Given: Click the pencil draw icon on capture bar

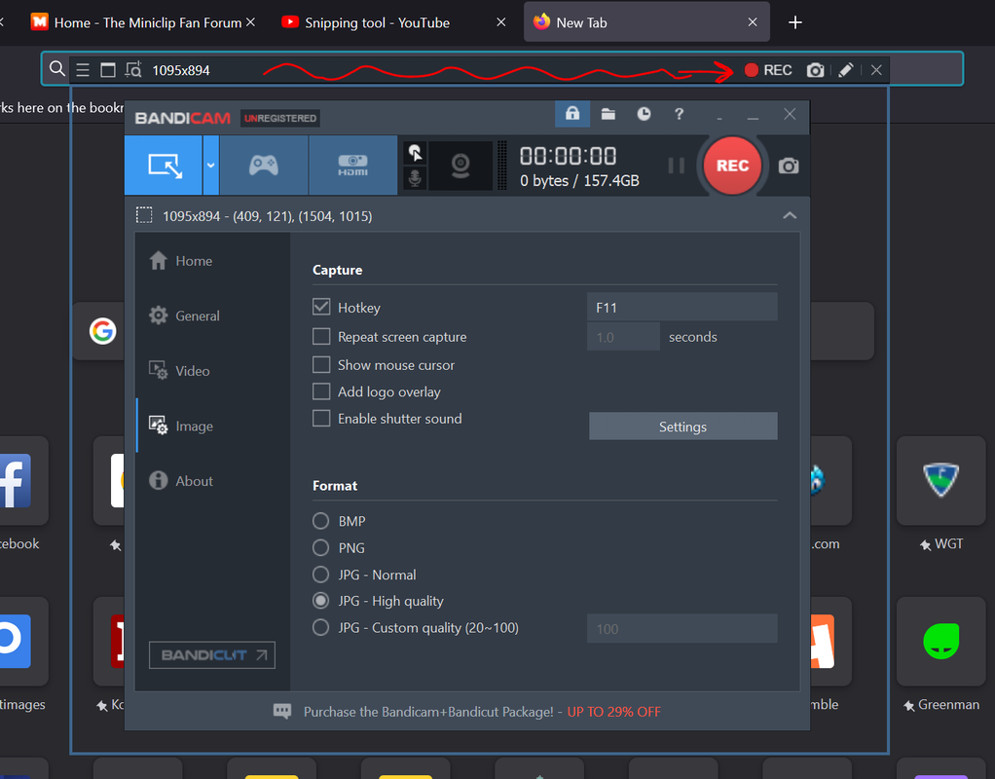Looking at the screenshot, I should 846,70.
